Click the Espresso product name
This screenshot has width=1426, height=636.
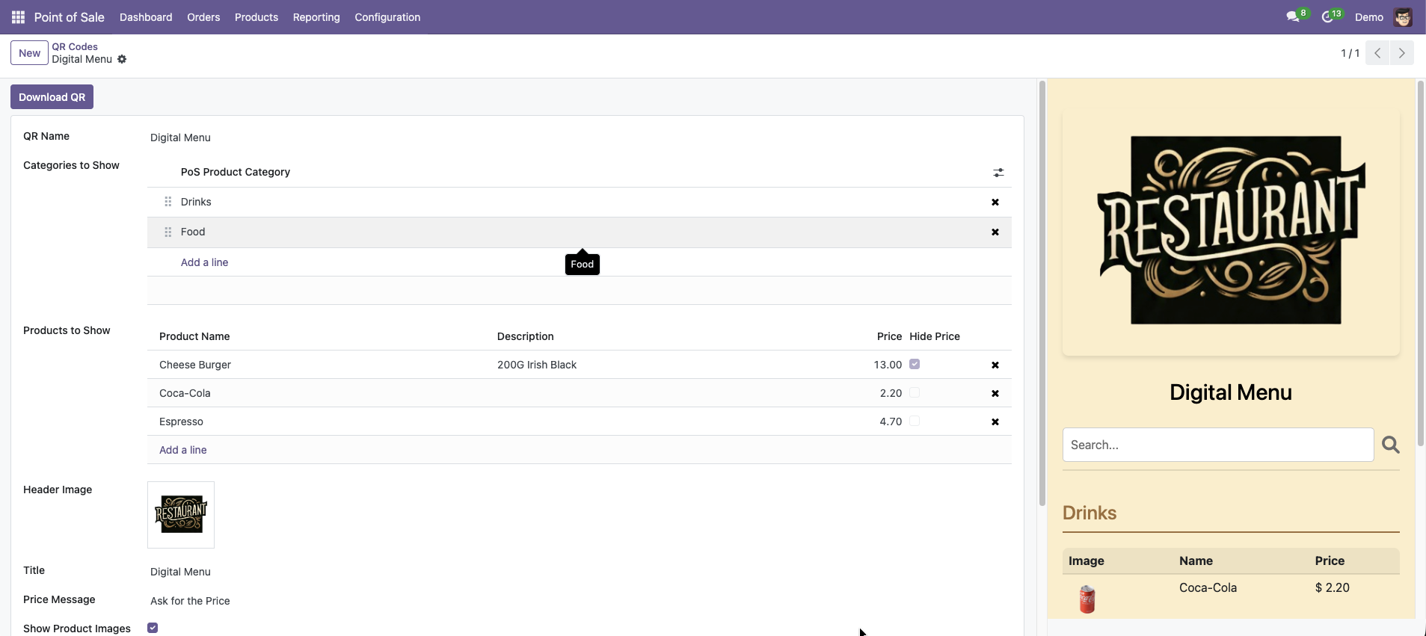[181, 422]
